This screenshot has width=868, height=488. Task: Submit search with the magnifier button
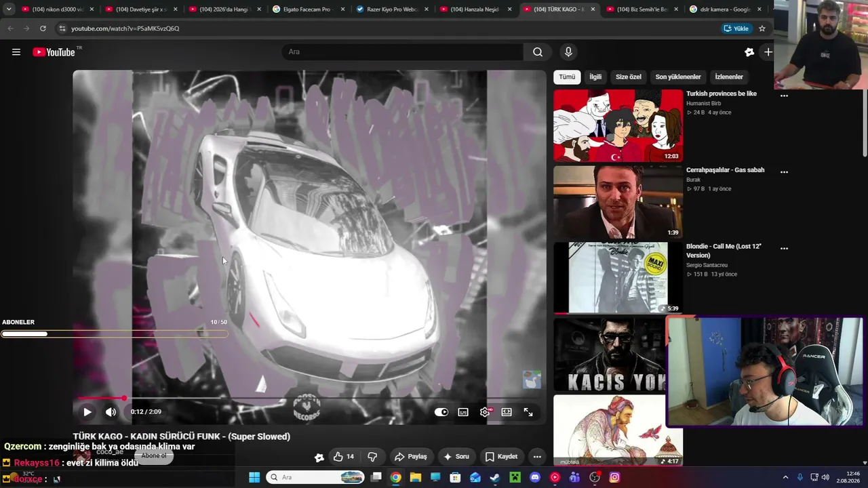pyautogui.click(x=538, y=52)
